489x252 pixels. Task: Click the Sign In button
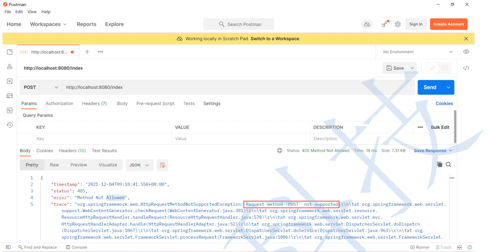(416, 24)
